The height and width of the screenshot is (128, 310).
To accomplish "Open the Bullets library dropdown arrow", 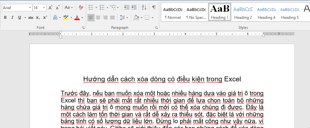I will [x=96, y=8].
